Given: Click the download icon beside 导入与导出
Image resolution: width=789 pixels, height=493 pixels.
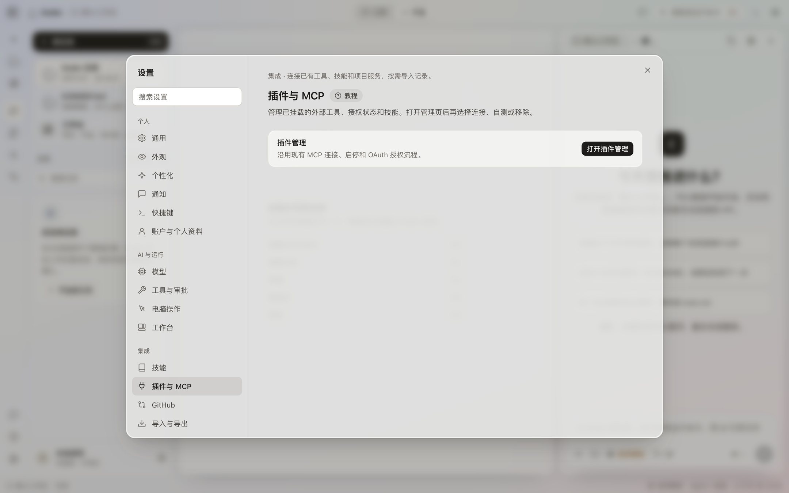Looking at the screenshot, I should coord(142,423).
